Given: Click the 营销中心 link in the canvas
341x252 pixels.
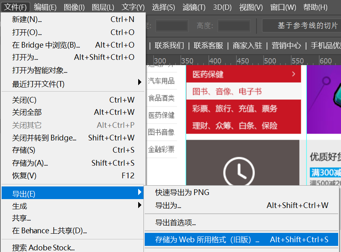Looking at the screenshot, I should [286, 46].
